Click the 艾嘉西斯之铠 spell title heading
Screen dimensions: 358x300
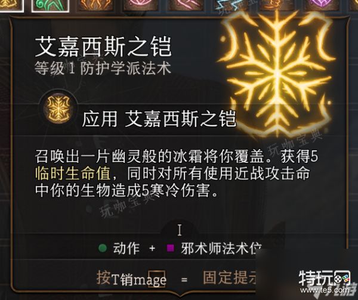click(x=103, y=47)
